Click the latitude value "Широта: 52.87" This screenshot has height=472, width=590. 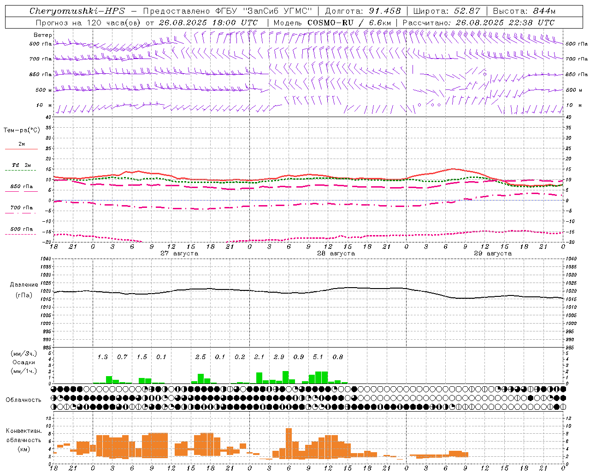point(447,11)
